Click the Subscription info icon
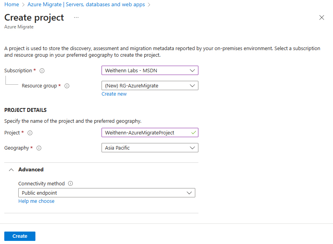333x244 pixels. [x=42, y=71]
